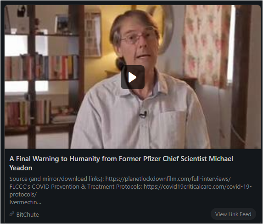Click the white play triangle icon

tap(132, 77)
